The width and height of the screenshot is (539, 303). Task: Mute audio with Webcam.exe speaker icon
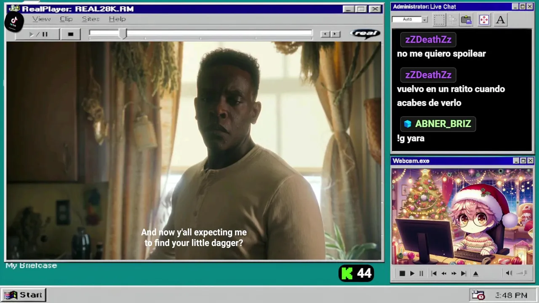pyautogui.click(x=509, y=273)
